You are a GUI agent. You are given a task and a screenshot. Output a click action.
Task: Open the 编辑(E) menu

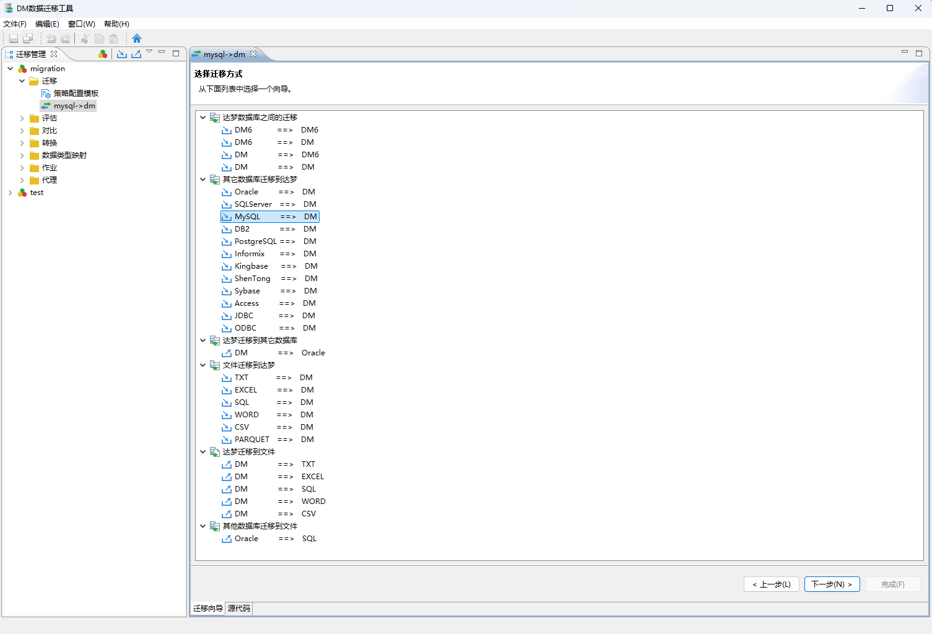(x=47, y=24)
